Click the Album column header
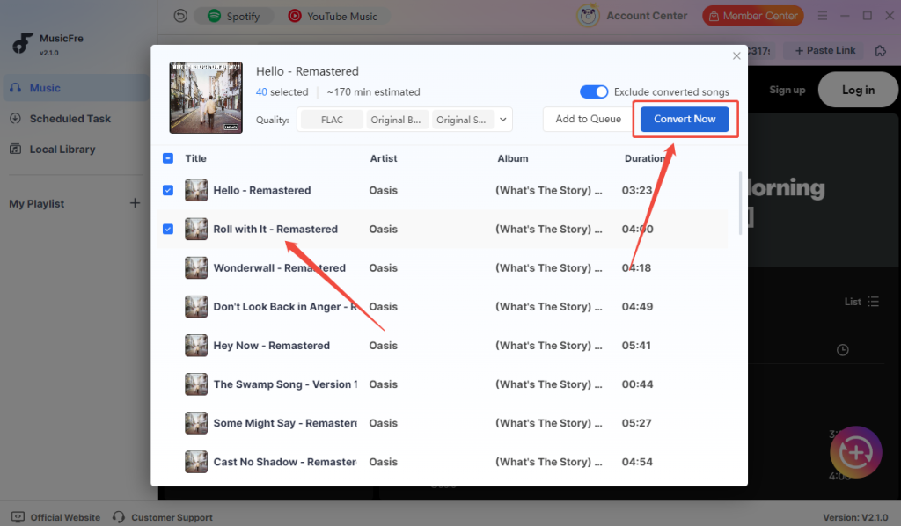 [513, 158]
